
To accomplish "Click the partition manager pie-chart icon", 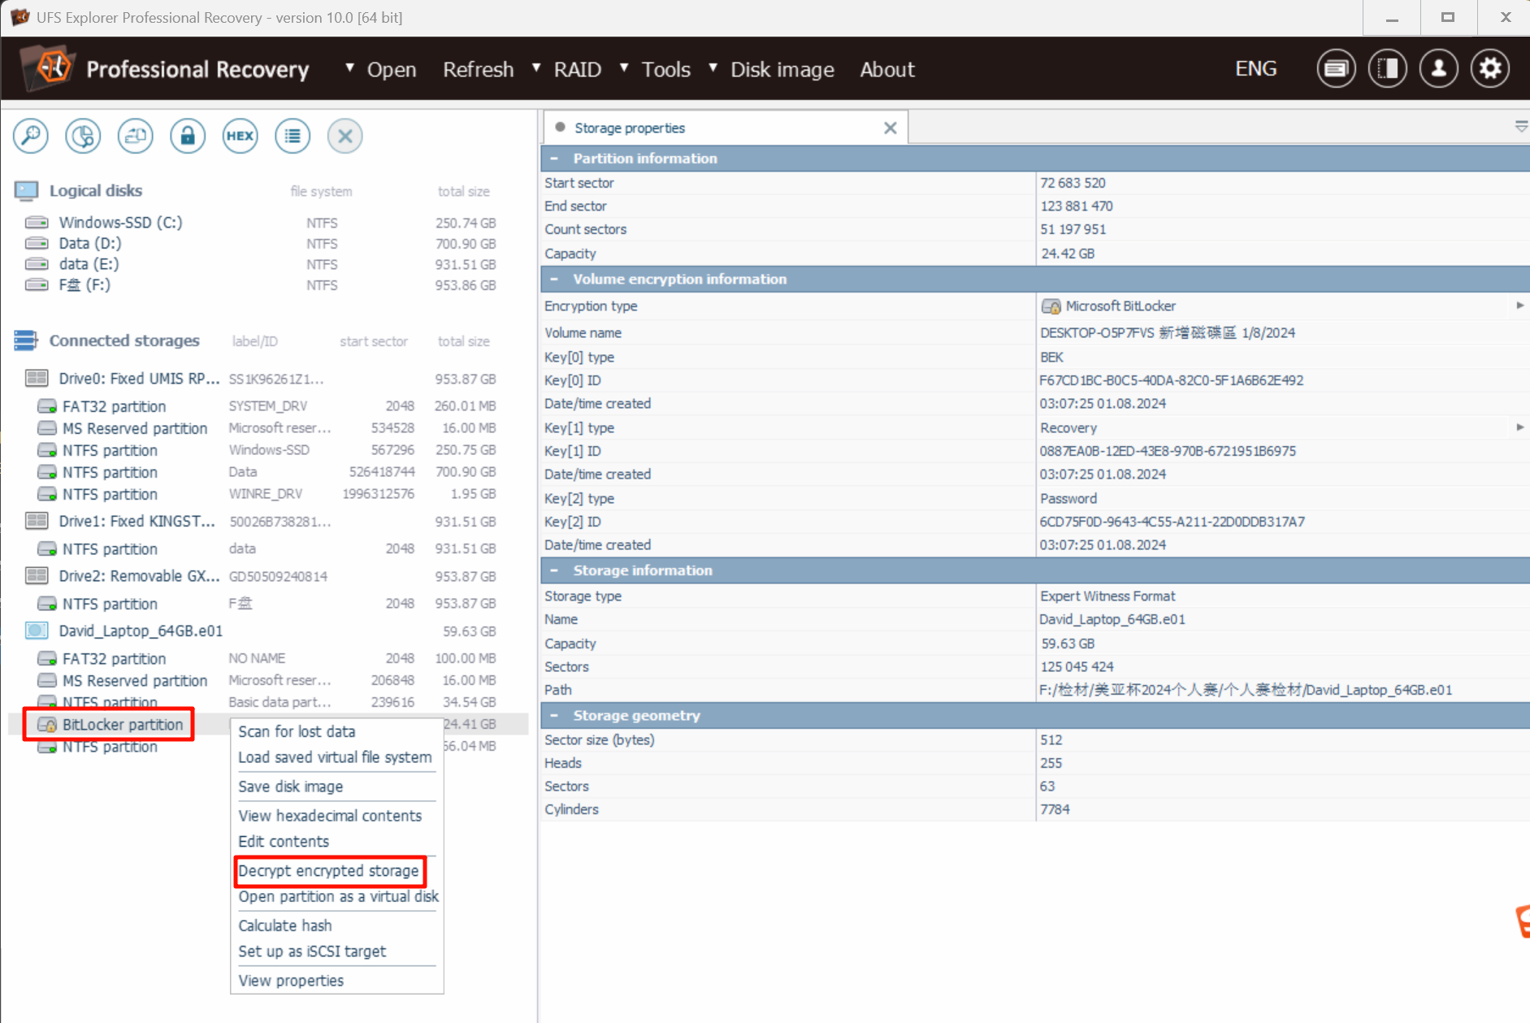I will (x=83, y=136).
